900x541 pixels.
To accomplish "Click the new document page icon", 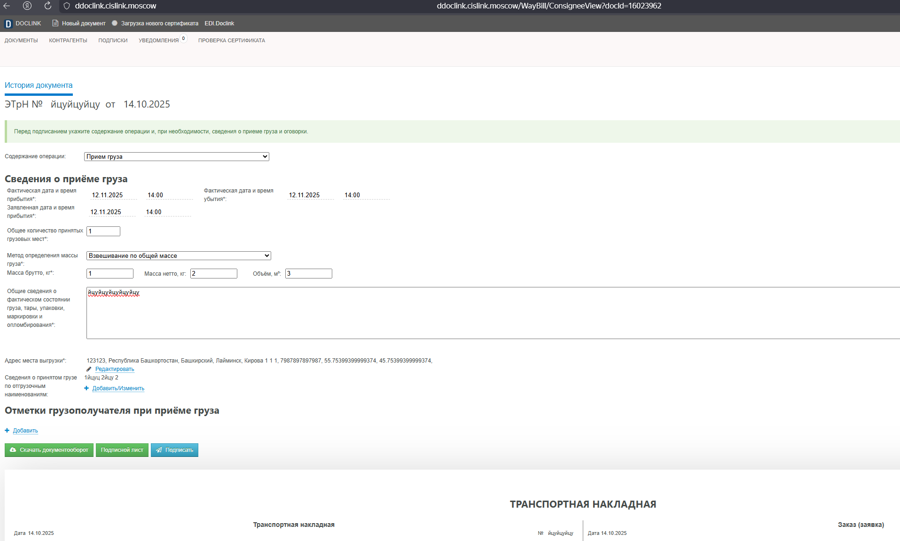I will (55, 23).
